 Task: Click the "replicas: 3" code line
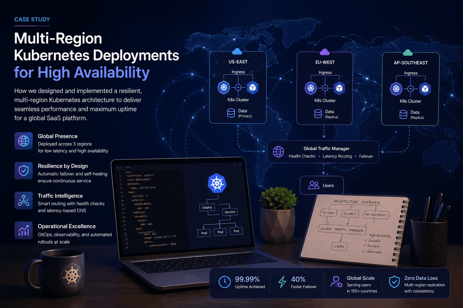pos(139,196)
